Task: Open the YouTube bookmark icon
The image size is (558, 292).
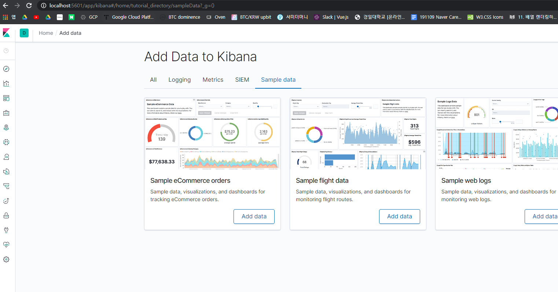Action: [x=36, y=17]
